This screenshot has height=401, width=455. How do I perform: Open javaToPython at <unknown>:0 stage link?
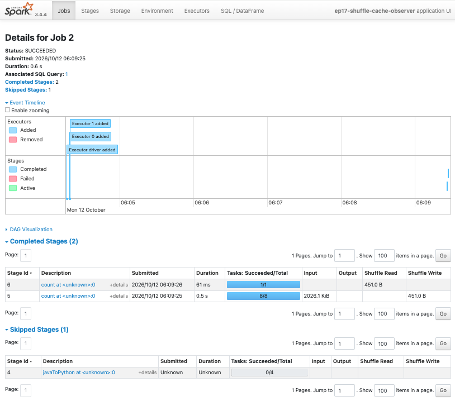[x=79, y=373]
